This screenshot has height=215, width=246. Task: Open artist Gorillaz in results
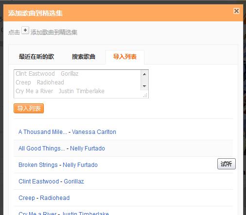[74, 182]
